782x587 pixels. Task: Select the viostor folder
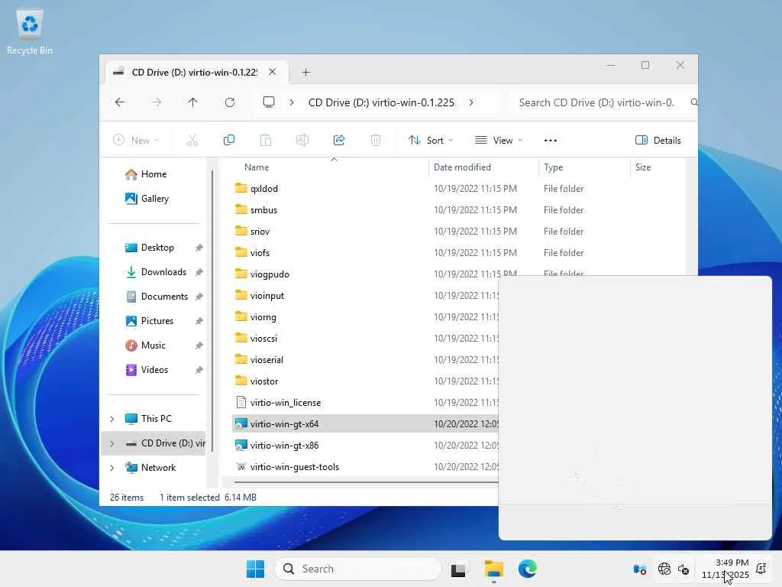point(263,382)
